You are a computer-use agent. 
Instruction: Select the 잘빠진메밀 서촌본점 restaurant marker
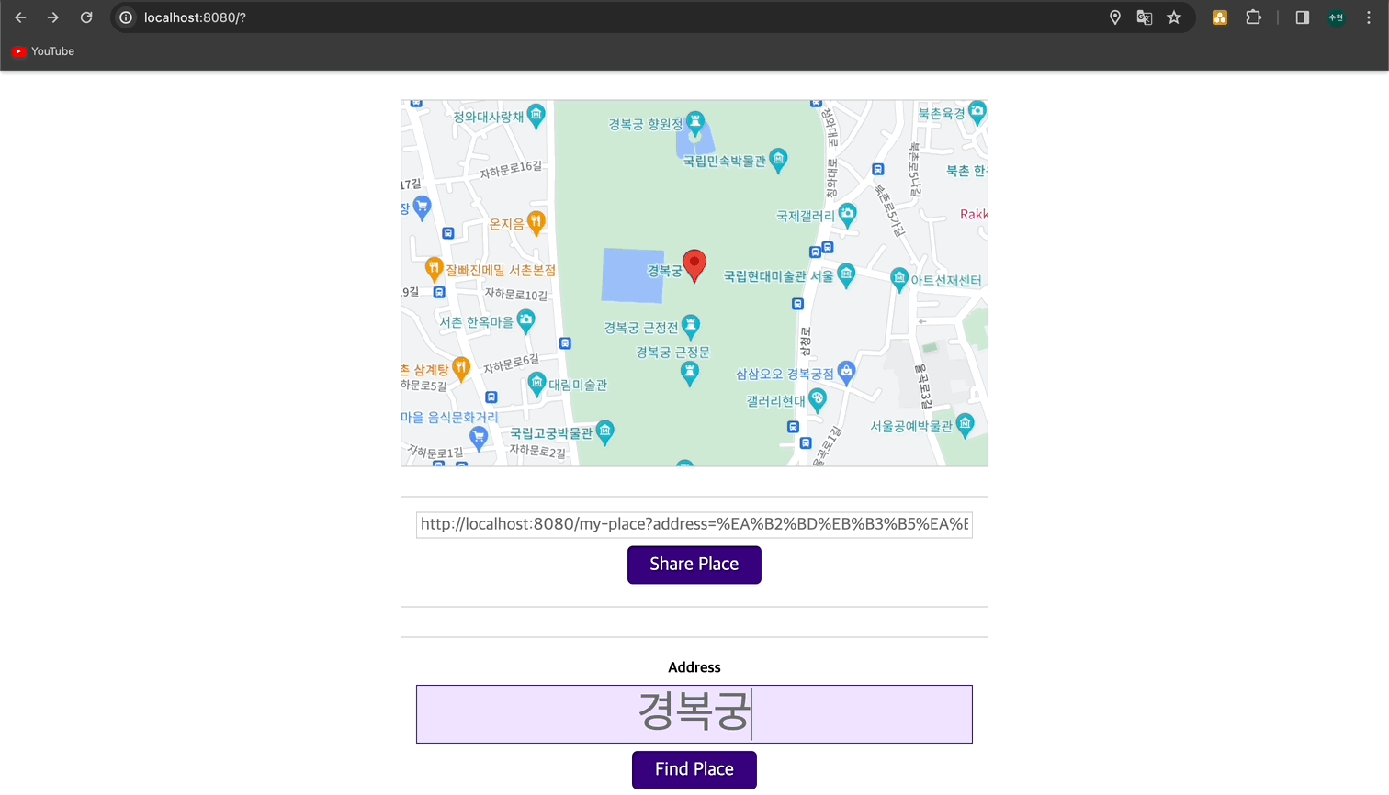(x=434, y=269)
